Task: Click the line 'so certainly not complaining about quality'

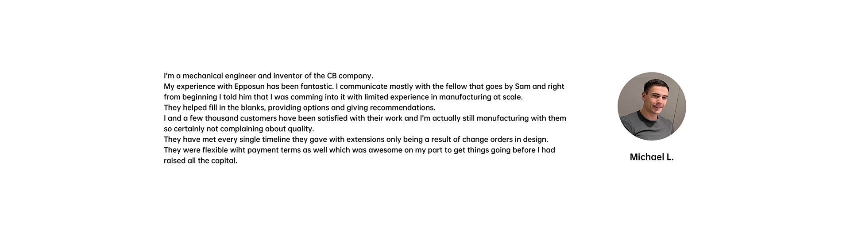Action: click(239, 129)
